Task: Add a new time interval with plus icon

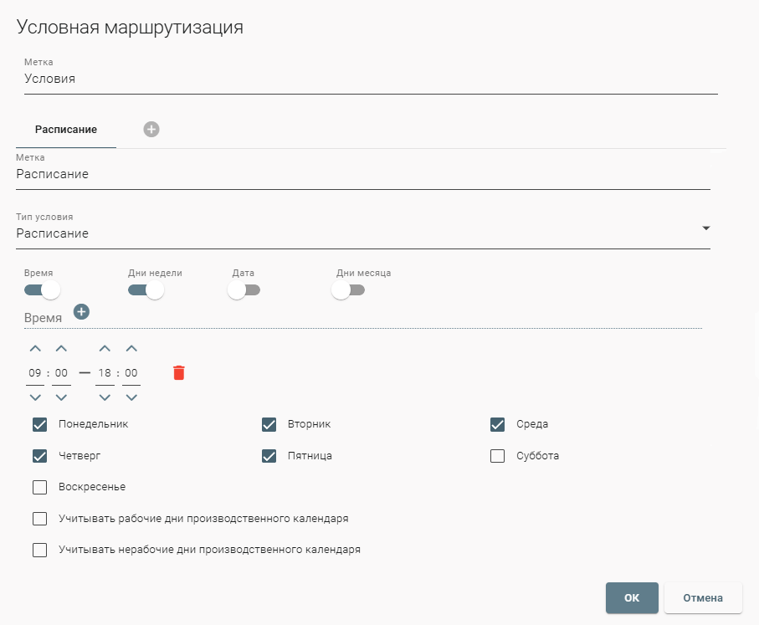Action: pos(81,312)
